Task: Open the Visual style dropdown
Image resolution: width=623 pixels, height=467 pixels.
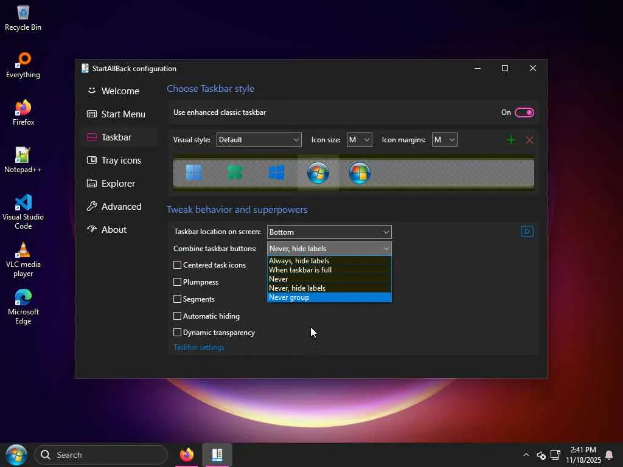Action: 259,140
